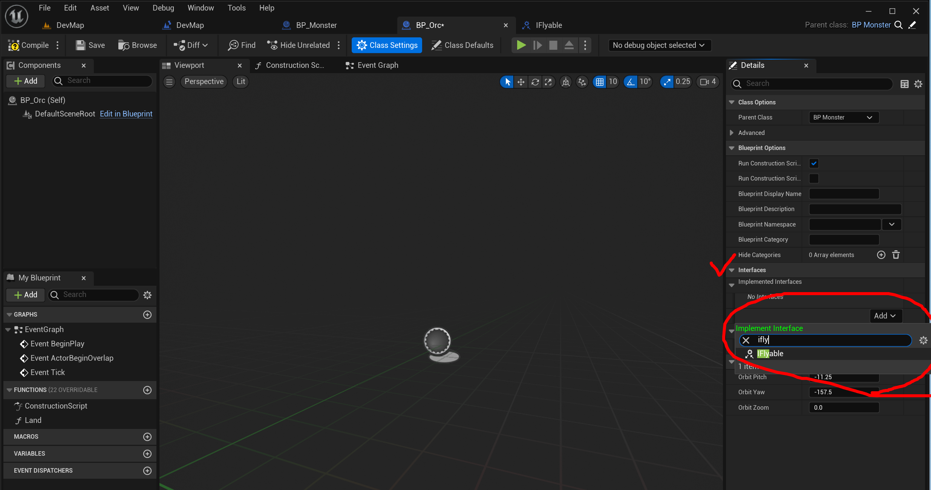Select BP_Orc (Self) in Components

tap(43, 100)
